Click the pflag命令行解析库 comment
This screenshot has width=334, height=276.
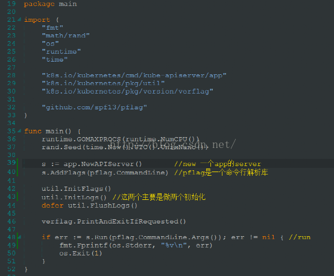[x=221, y=172]
